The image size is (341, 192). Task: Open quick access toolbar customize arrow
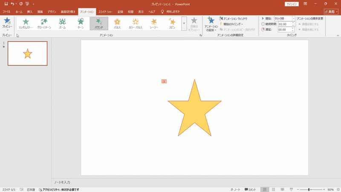point(33,4)
